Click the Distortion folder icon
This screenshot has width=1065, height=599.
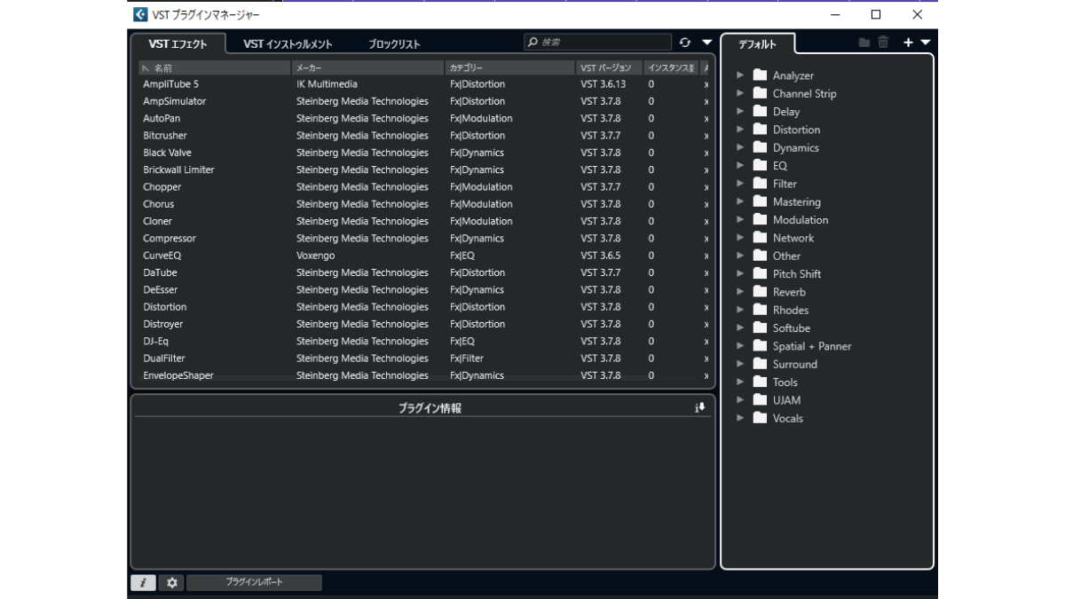tap(760, 130)
